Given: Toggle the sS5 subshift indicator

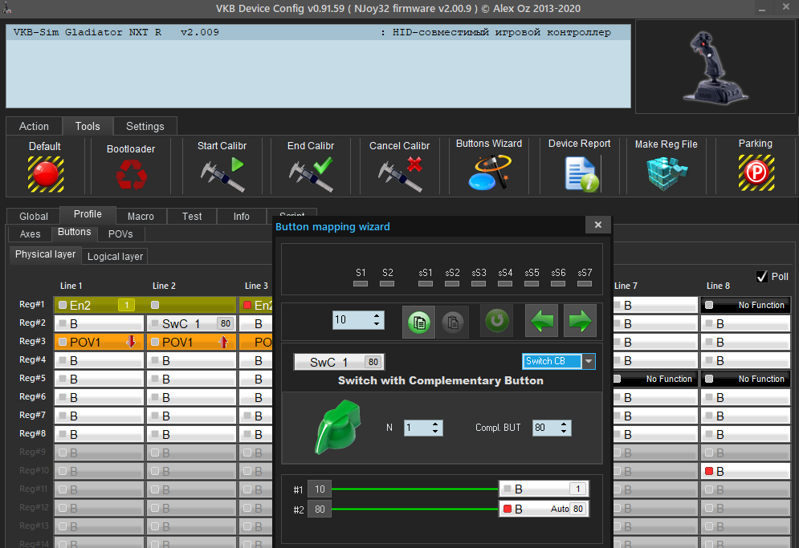Looking at the screenshot, I should (x=532, y=284).
